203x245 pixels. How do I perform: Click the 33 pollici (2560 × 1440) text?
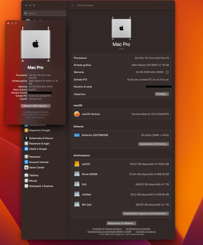[x=155, y=135]
